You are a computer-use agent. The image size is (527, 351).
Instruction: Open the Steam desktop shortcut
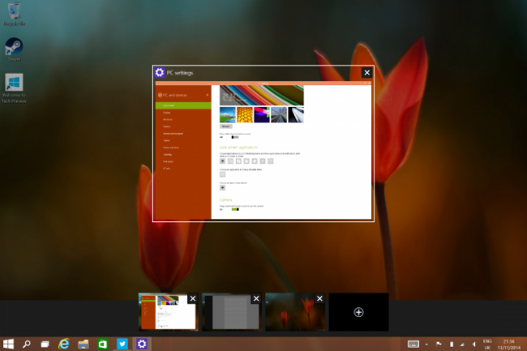(14, 48)
